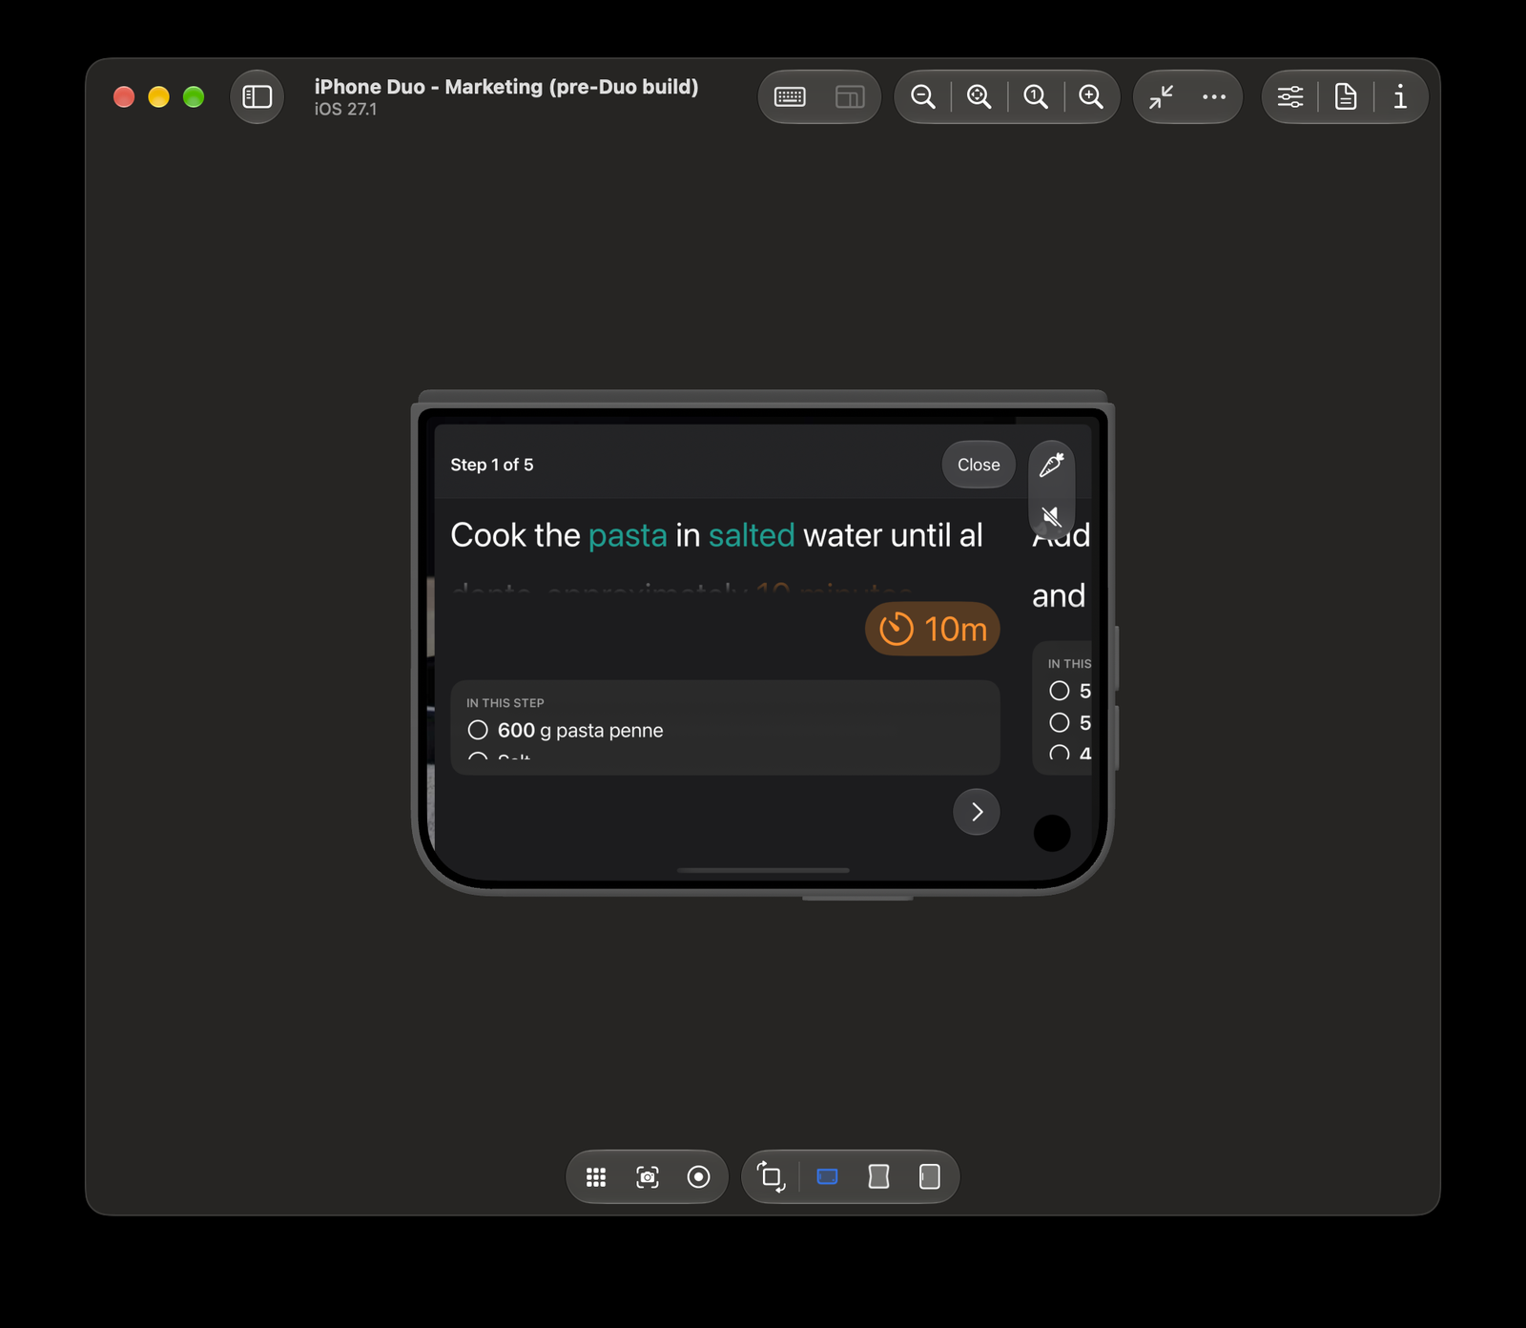1526x1328 pixels.
Task: Zoom out with the minus magnifier
Action: tap(922, 96)
